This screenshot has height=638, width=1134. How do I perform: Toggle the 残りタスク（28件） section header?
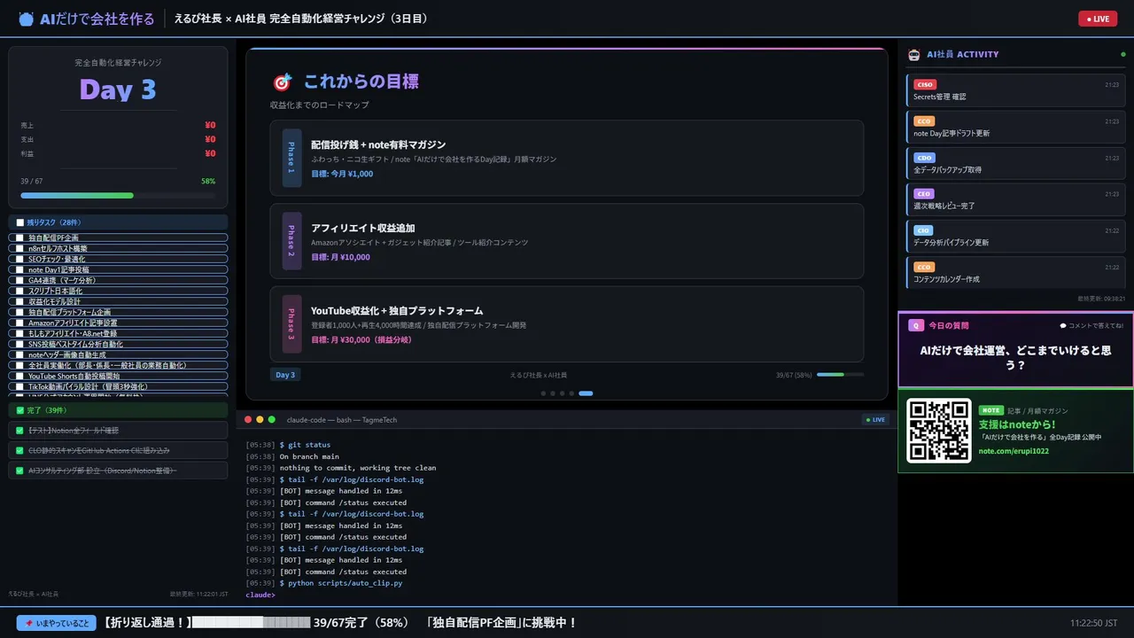(x=118, y=222)
